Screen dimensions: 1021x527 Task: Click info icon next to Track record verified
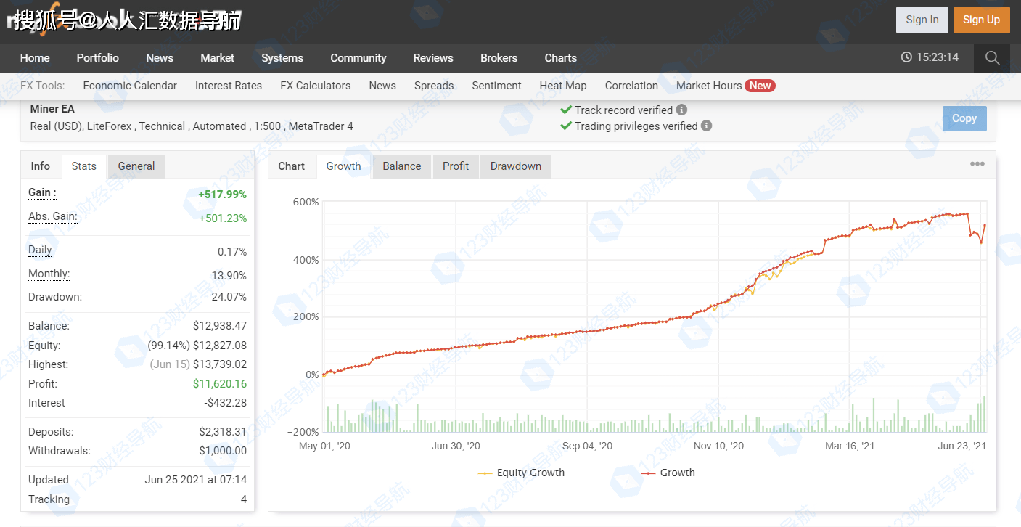click(x=681, y=110)
